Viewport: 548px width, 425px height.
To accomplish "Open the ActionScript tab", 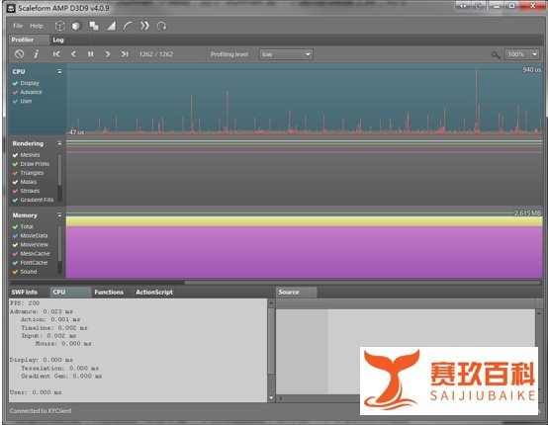I will tap(154, 293).
